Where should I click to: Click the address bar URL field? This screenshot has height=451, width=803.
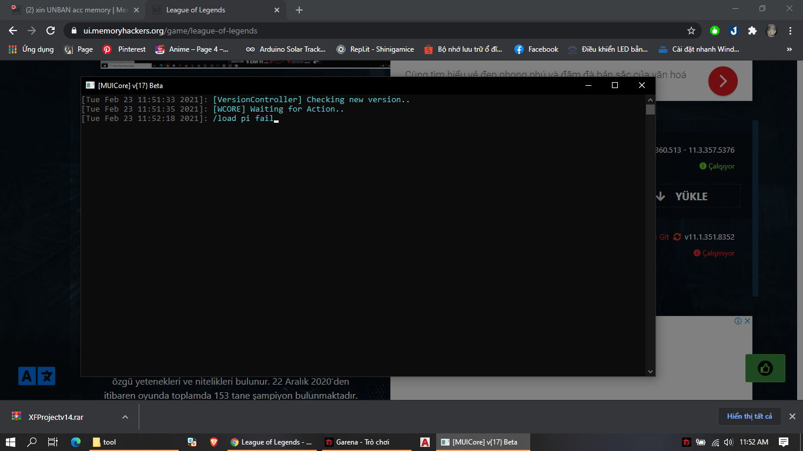coord(376,31)
